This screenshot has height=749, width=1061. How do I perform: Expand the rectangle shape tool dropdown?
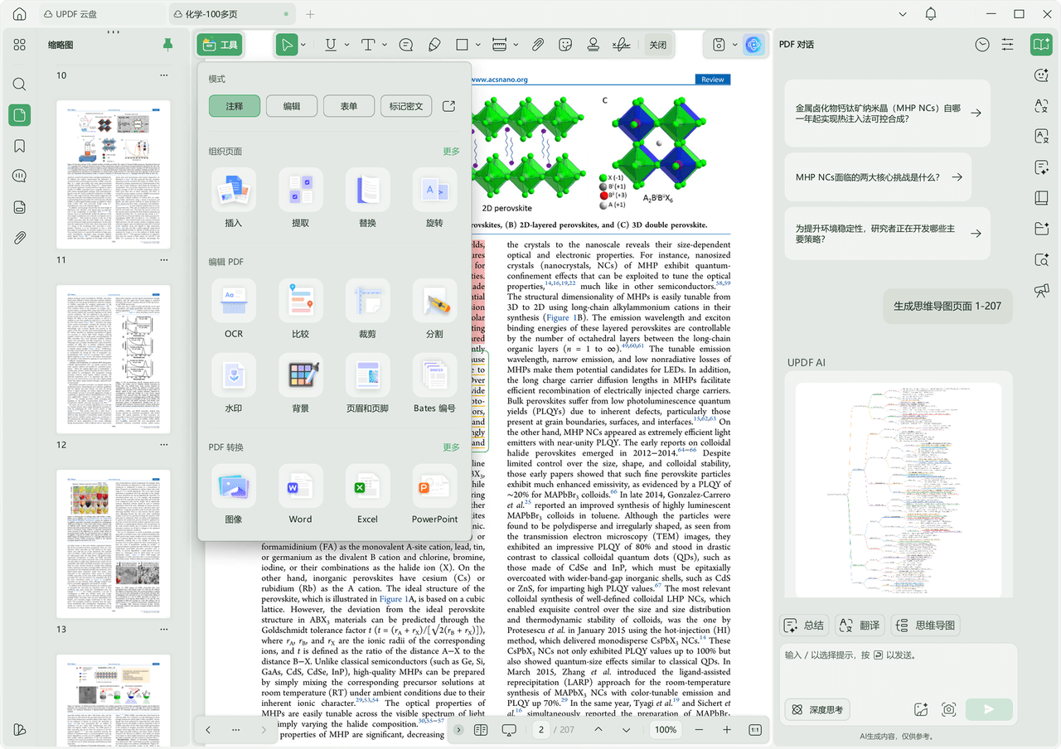pos(477,45)
